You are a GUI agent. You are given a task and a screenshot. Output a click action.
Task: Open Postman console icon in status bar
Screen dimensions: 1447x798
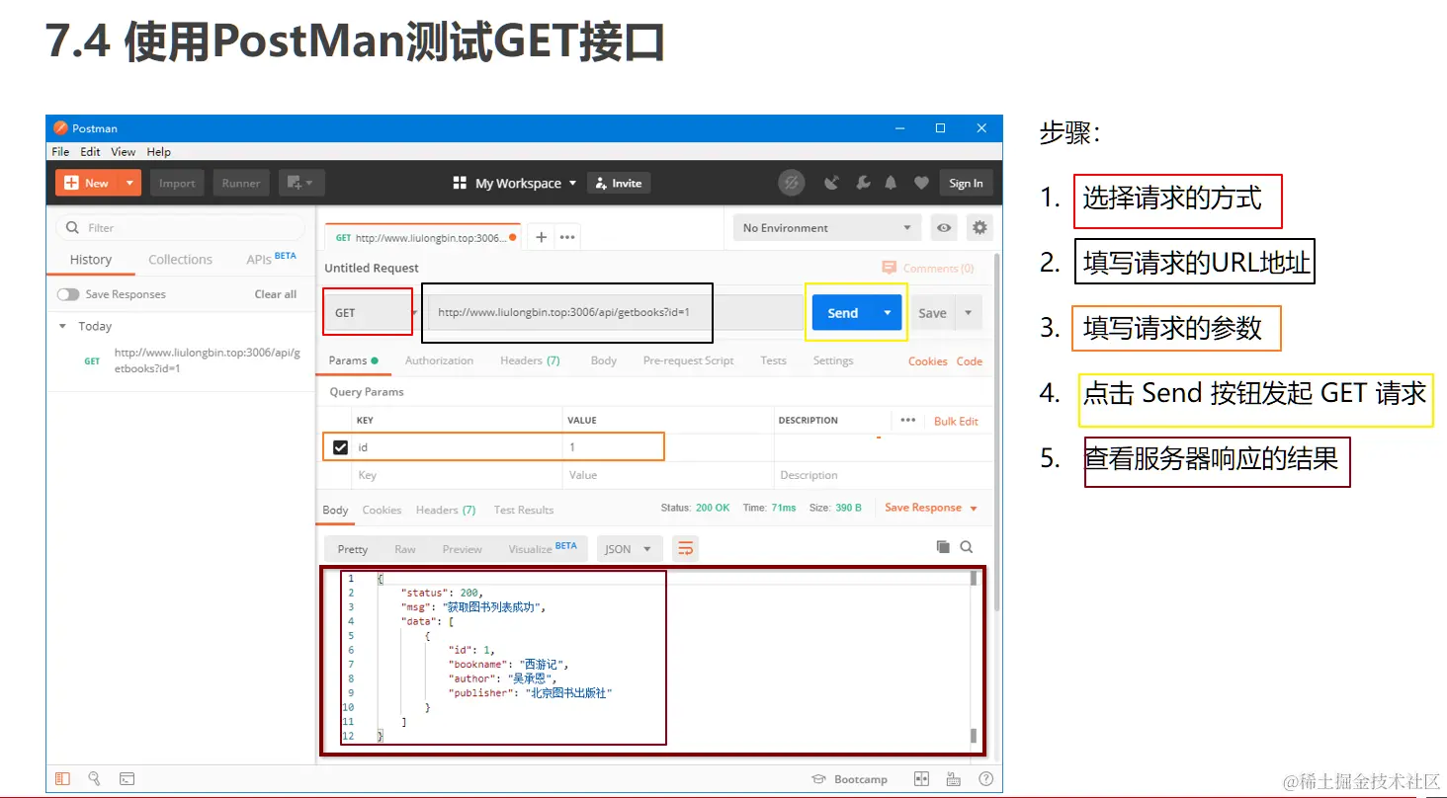[127, 779]
